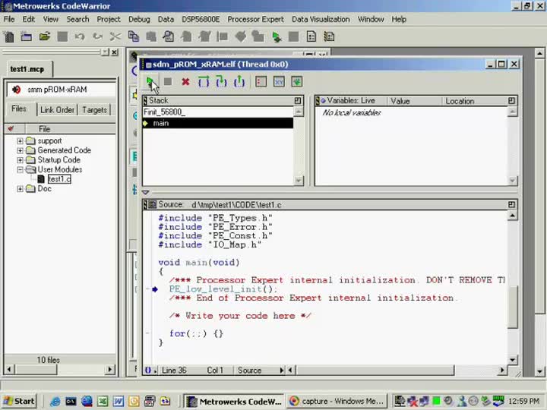Click the Cut scissors icon in main toolbar
Screen dimensions: 547x410
115,36
